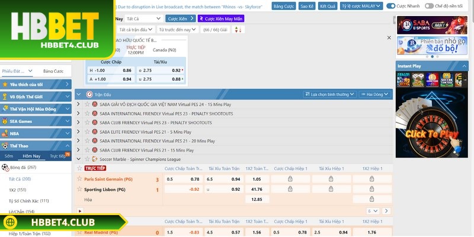
Task: Open the Tất Cả dropdown
Action: [143, 19]
